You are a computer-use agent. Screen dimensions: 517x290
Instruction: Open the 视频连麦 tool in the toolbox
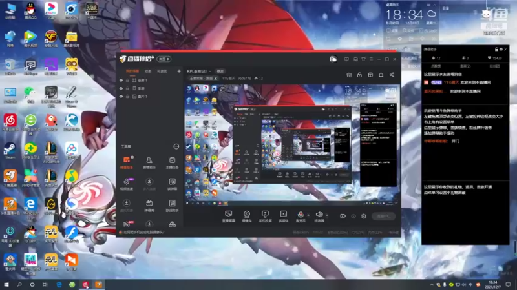tap(126, 184)
